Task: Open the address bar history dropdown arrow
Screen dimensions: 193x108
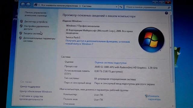Action: pos(116,7)
